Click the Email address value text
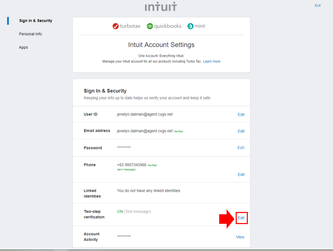The width and height of the screenshot is (333, 251). click(x=145, y=131)
